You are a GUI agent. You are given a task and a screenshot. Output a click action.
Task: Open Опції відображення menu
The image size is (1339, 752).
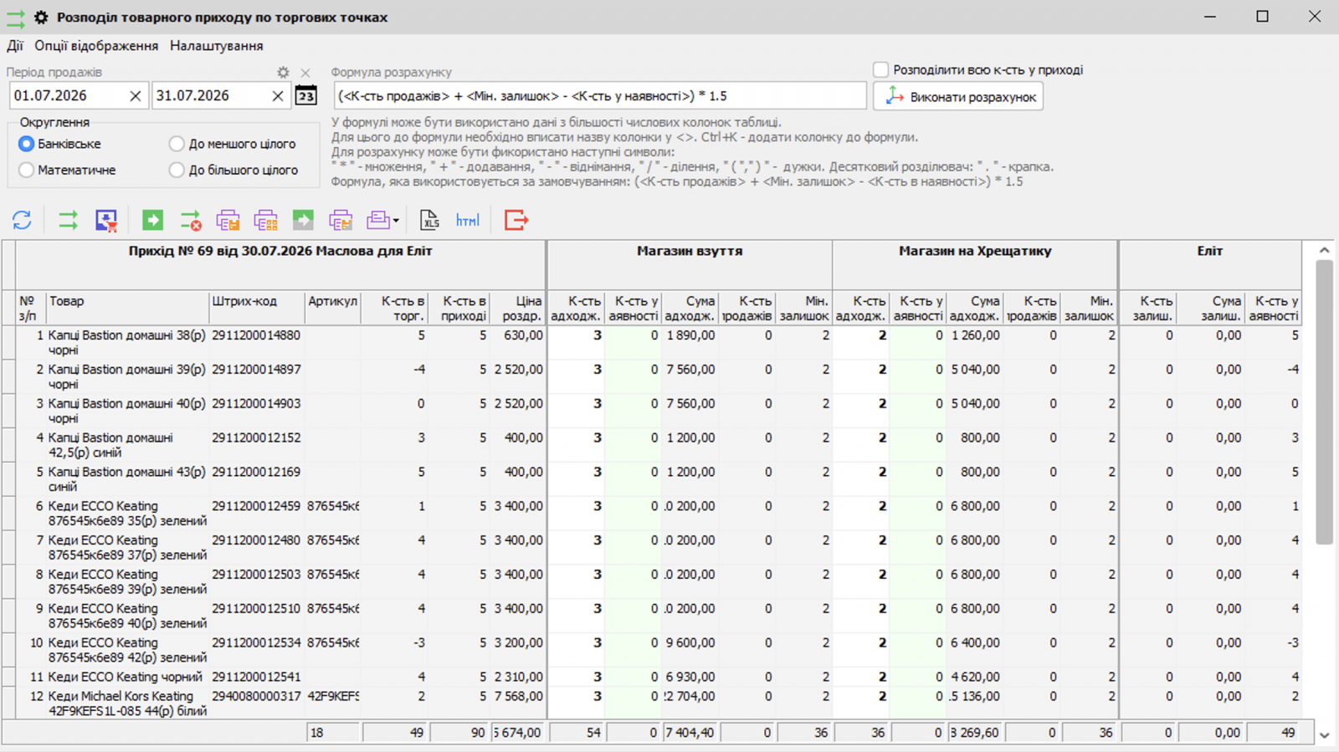pyautogui.click(x=96, y=46)
